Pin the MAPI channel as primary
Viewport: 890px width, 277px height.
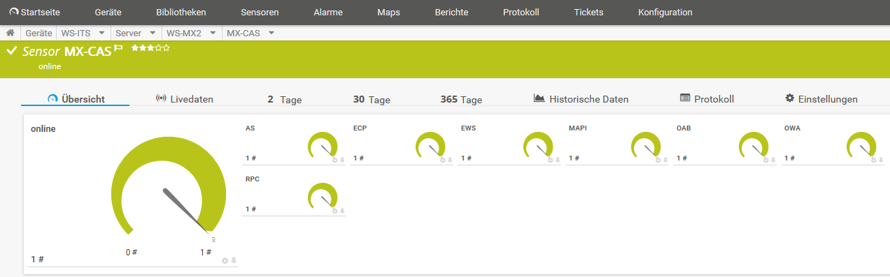coord(665,160)
